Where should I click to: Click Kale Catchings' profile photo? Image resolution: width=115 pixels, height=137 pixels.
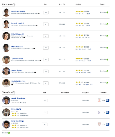coord(6,124)
